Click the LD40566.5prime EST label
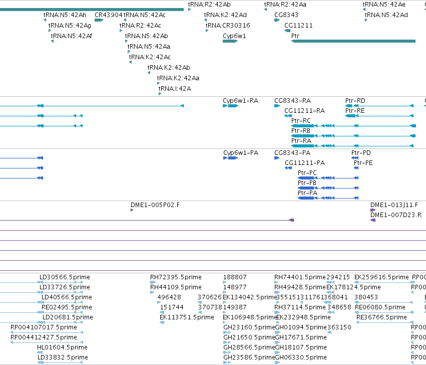 pos(67,297)
